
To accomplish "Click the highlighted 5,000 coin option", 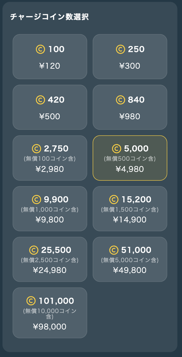I will point(130,158).
